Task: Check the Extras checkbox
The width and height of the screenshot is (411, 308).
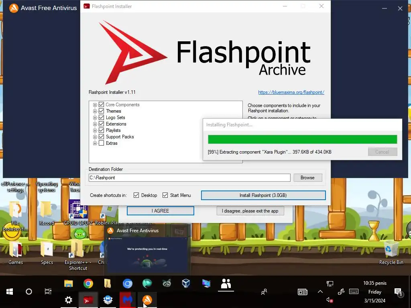Action: [102, 143]
